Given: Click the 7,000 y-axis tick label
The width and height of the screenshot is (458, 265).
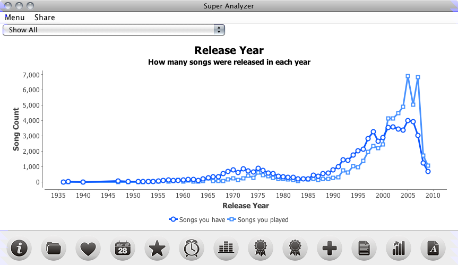Looking at the screenshot, I should pos(31,75).
